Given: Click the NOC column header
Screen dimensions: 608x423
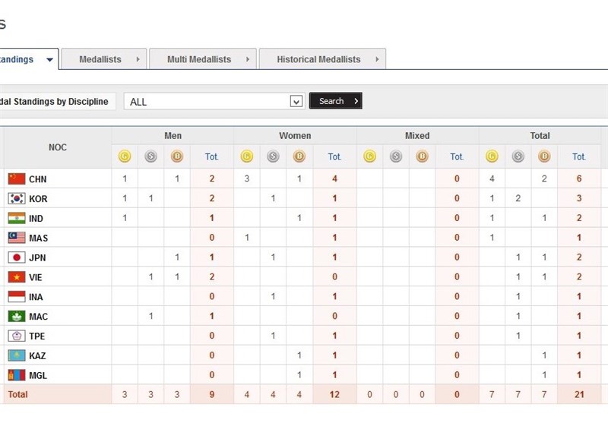Looking at the screenshot, I should tap(57, 147).
